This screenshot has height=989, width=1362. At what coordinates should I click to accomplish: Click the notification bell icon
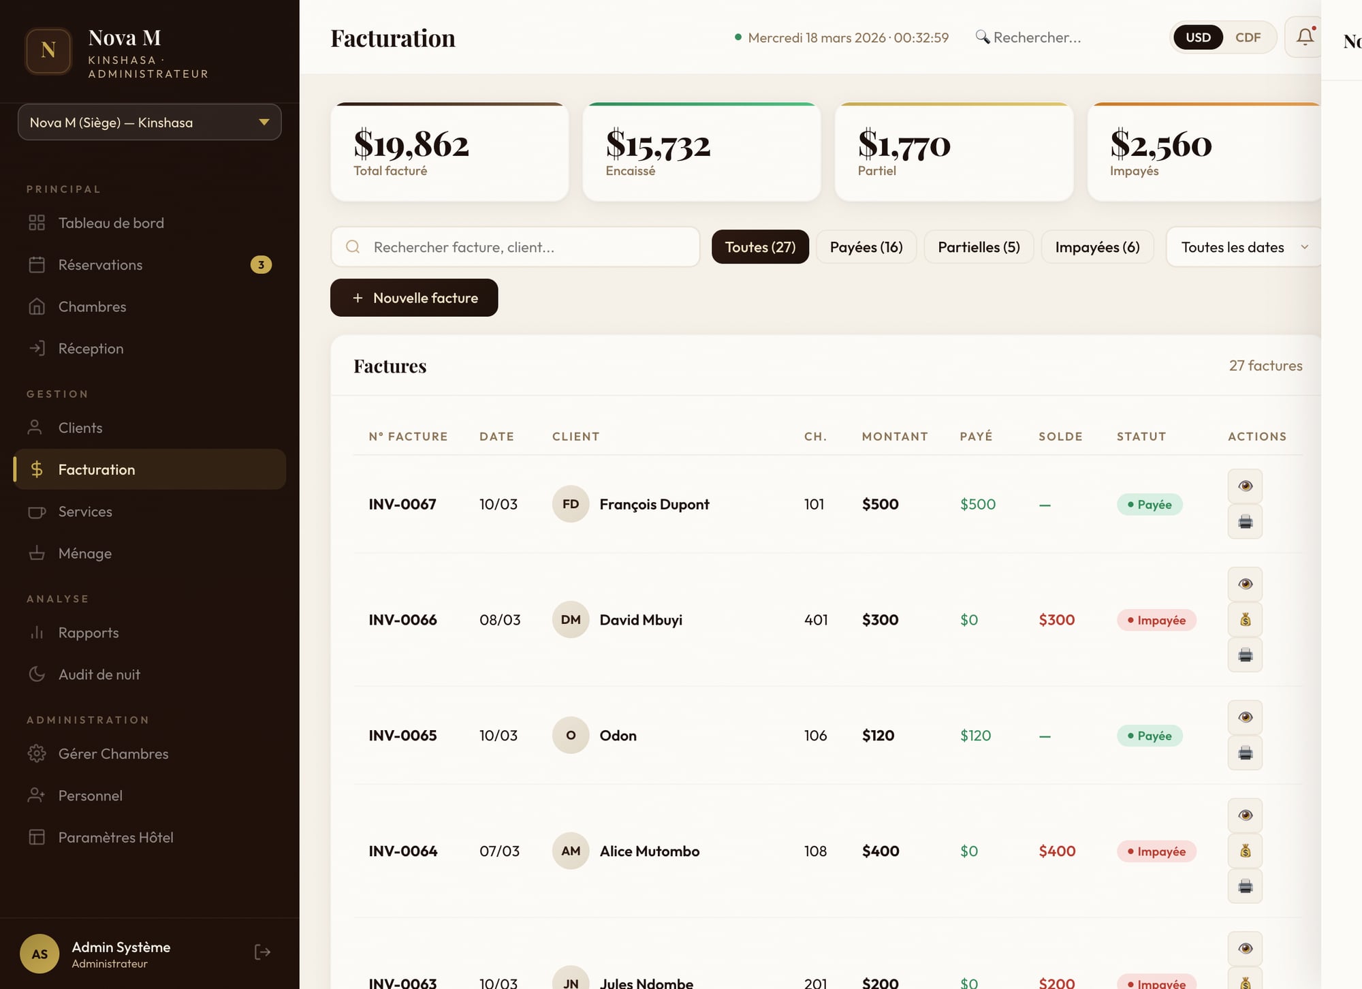[1304, 37]
